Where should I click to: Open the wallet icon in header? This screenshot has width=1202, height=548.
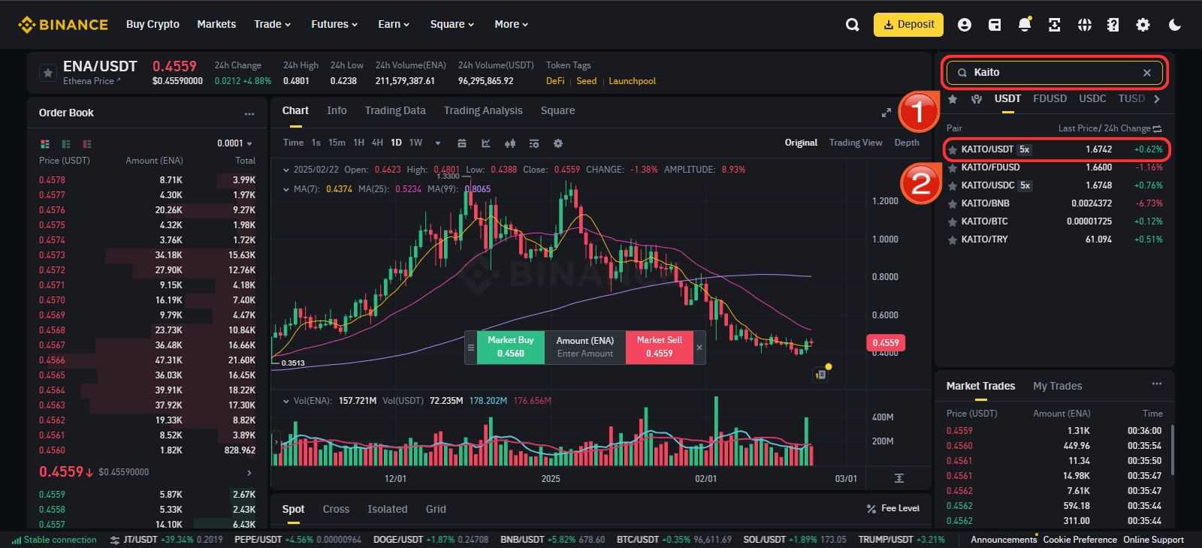[995, 25]
